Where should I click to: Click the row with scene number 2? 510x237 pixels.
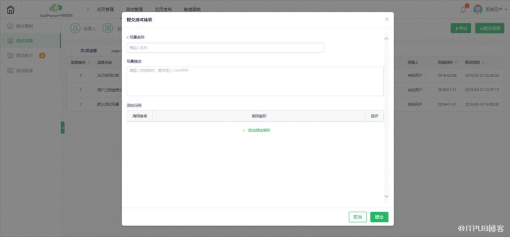[x=95, y=90]
